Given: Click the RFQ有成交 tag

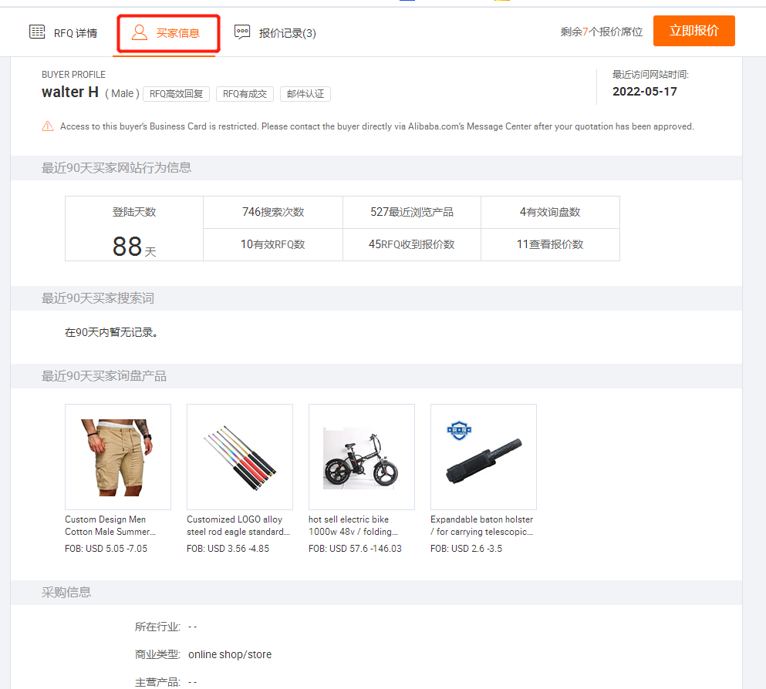Looking at the screenshot, I should (245, 94).
